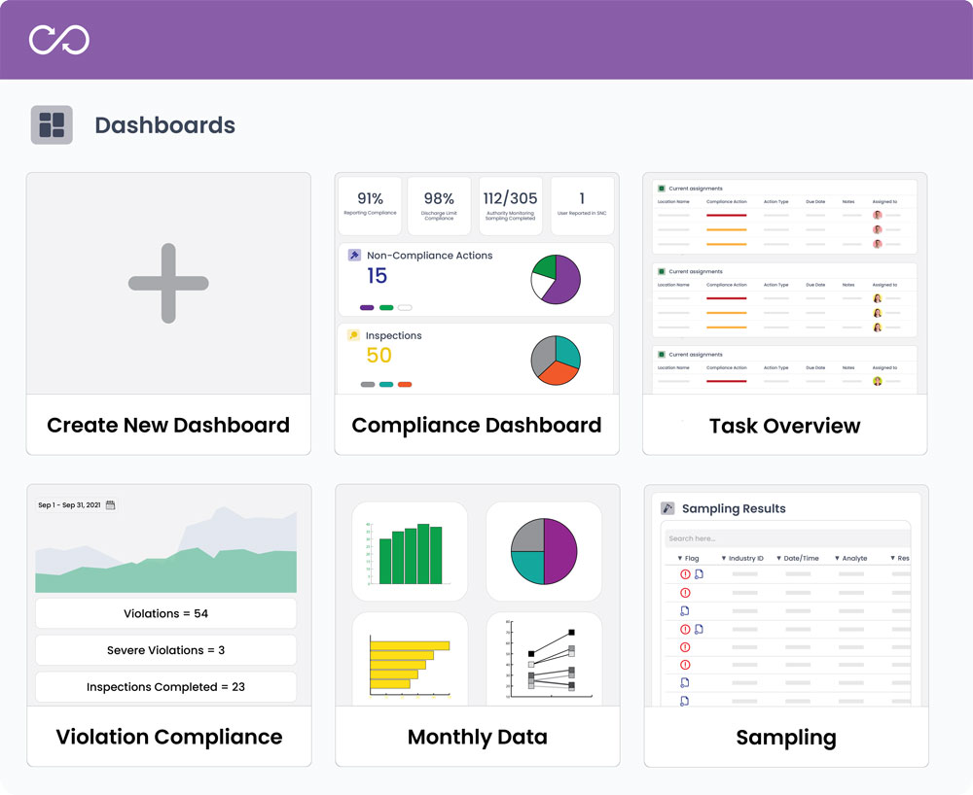Viewport: 973px width, 795px height.
Task: Click the Inspections Completed = 23 box
Action: pos(165,686)
